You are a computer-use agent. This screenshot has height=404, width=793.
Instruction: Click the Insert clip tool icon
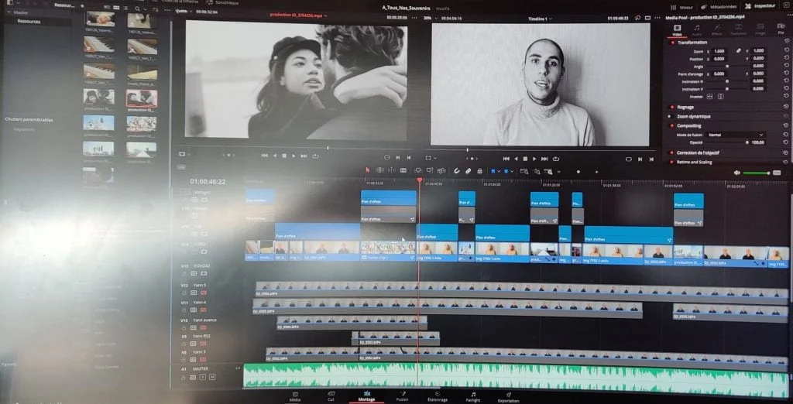[418, 170]
